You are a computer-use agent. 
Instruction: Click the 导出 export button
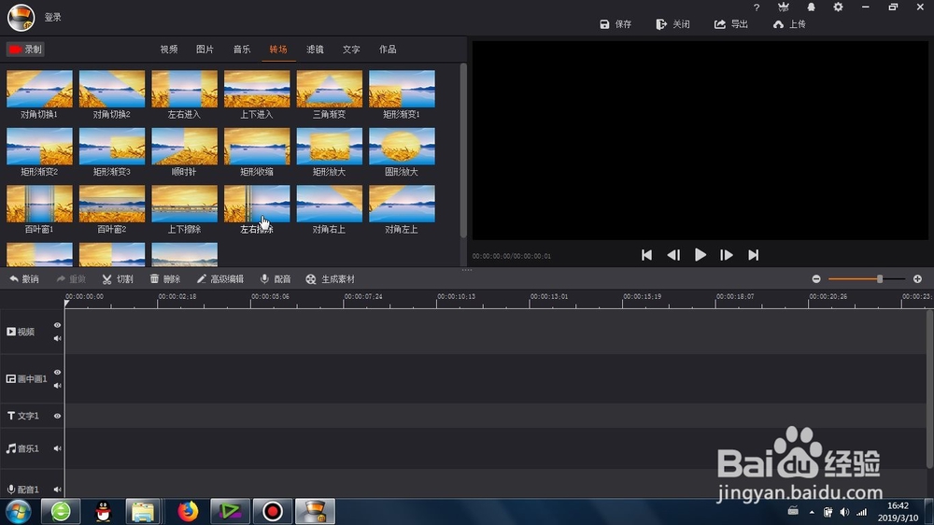click(x=731, y=24)
